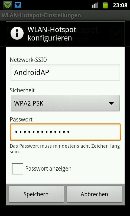The height and width of the screenshot is (216, 130).
Task: Click into the Passwort input field
Action: (x=65, y=132)
